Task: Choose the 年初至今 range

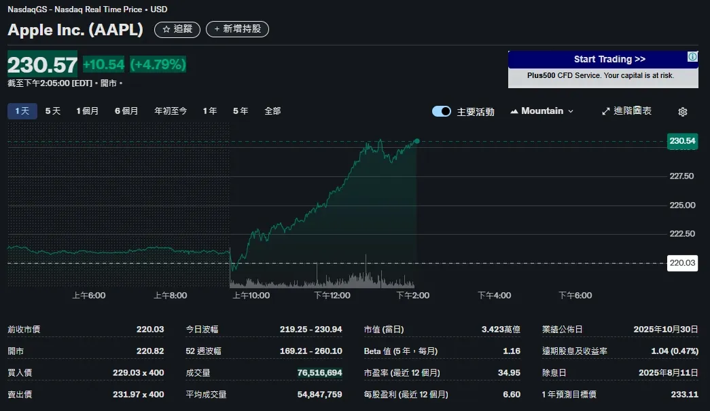Action: [171, 111]
